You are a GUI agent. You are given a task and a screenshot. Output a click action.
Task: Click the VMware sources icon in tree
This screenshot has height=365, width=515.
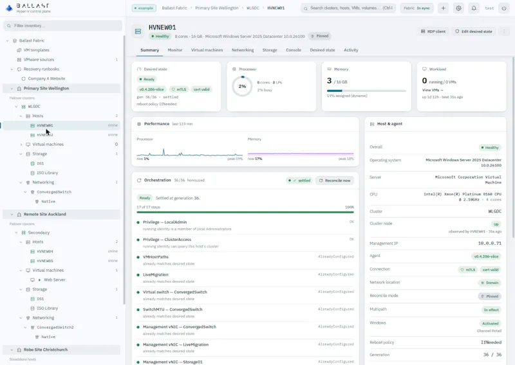[x=19, y=60]
